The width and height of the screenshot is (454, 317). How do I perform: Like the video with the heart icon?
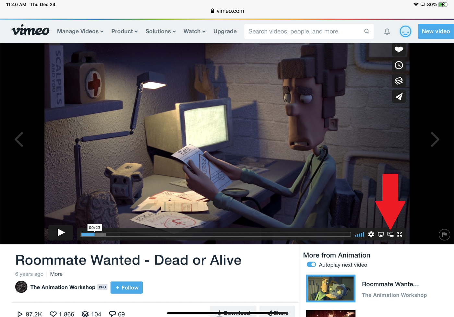click(399, 50)
